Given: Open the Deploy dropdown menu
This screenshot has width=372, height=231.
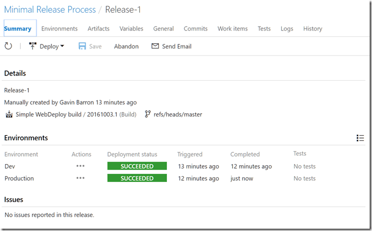Looking at the screenshot, I should pyautogui.click(x=47, y=46).
